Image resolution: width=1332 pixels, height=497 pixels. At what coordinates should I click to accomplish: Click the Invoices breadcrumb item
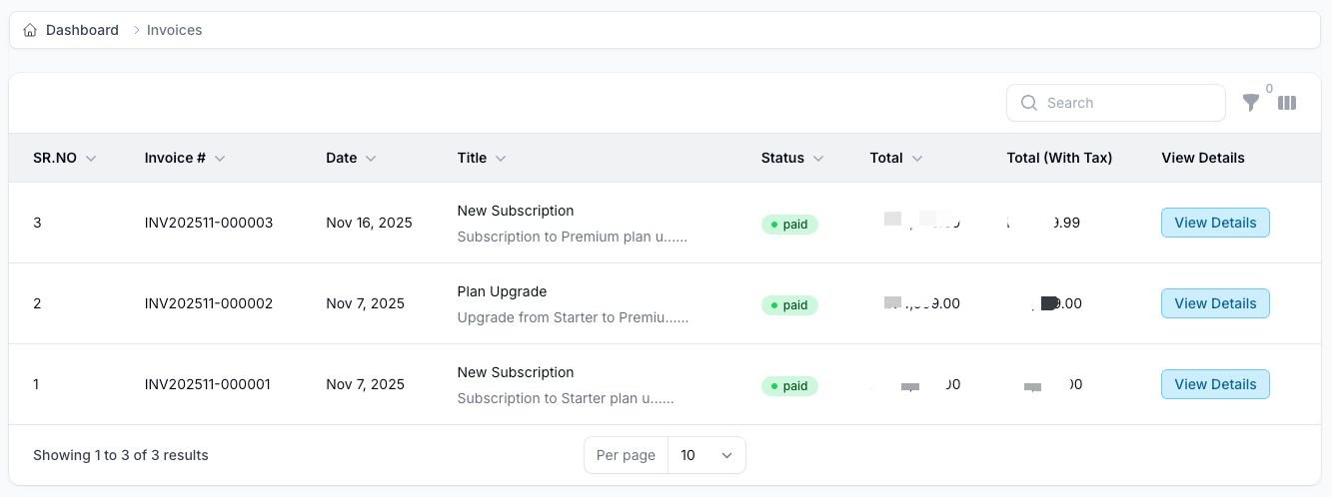pos(174,30)
